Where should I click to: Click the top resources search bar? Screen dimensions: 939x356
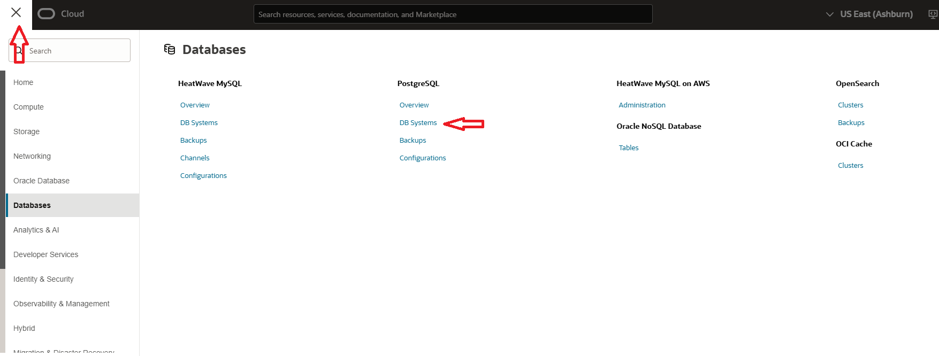[x=453, y=14]
